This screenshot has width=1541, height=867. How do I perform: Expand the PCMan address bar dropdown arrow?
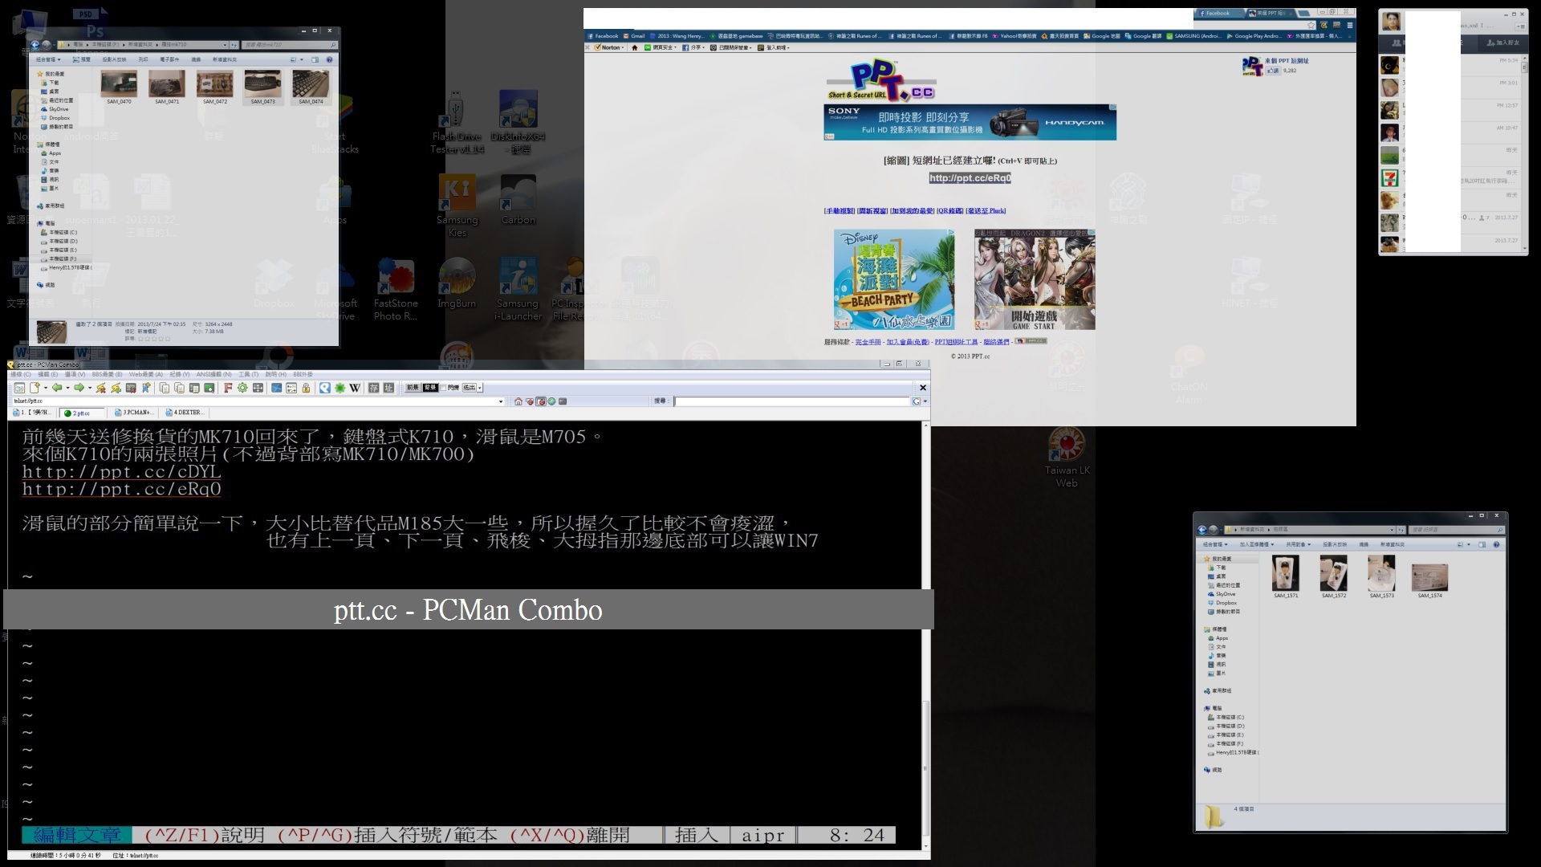(501, 401)
